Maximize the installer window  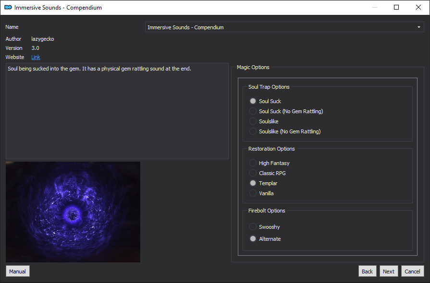[396, 7]
